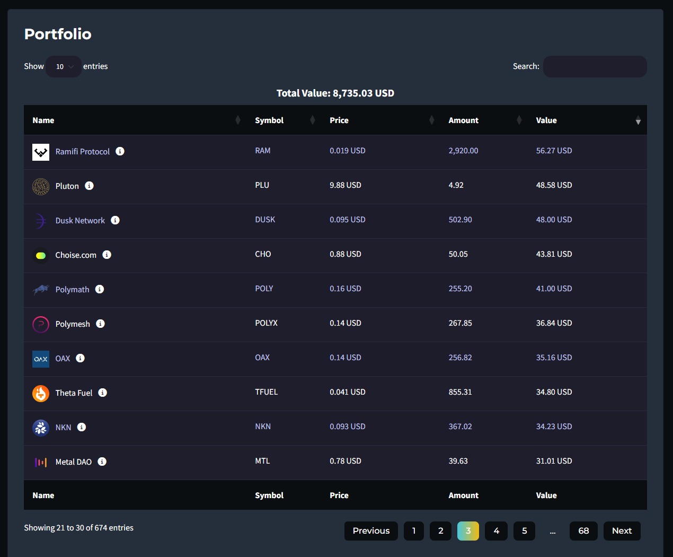This screenshot has height=557, width=673.
Task: Click the Polymesh logo icon
Action: (x=41, y=325)
